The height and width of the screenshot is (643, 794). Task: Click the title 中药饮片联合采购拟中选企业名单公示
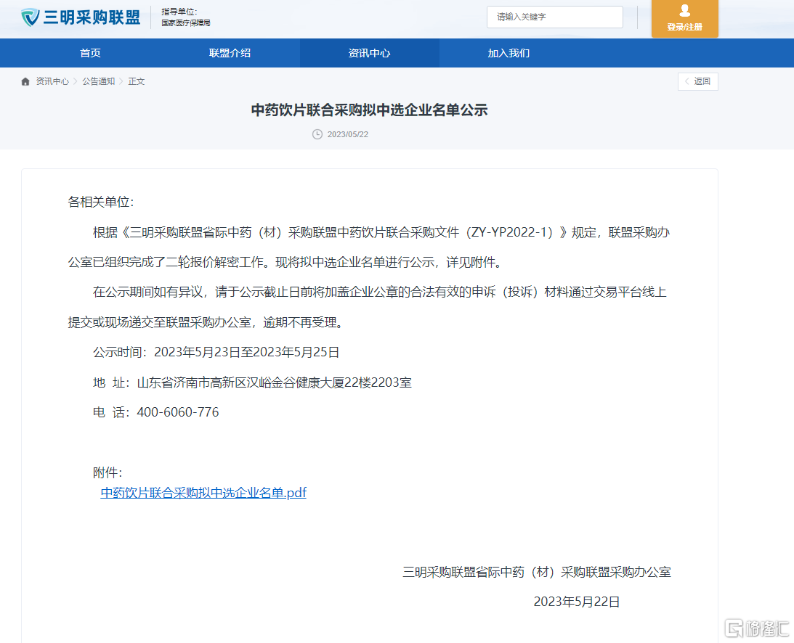click(369, 110)
